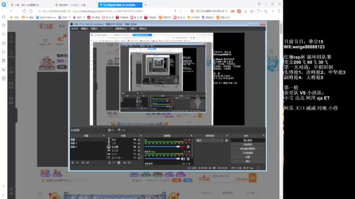Screen dimensions: 355x199
Task: Open the browser home page icon
Action: [31, 11]
